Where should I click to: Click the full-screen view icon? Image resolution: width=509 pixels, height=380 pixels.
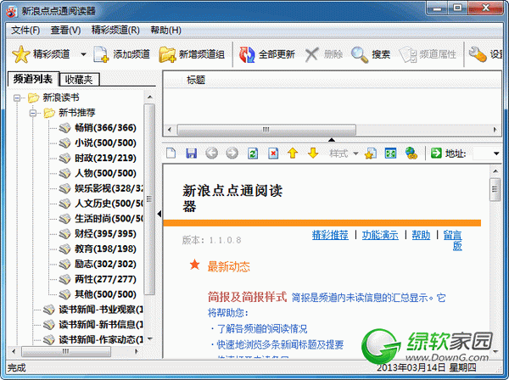point(390,153)
